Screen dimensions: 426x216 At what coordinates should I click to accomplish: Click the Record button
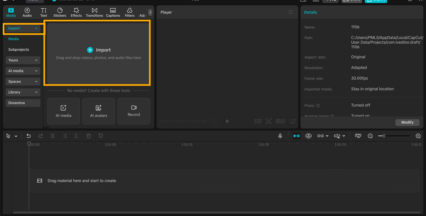click(x=134, y=111)
